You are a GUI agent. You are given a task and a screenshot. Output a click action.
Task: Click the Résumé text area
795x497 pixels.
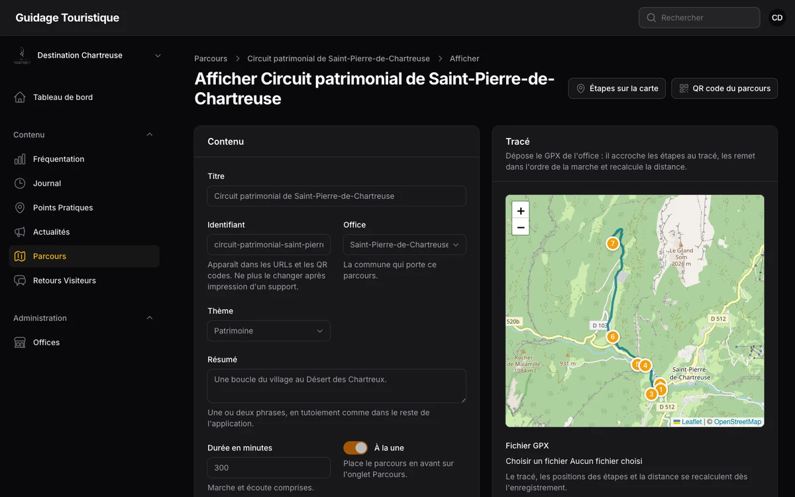click(x=337, y=386)
